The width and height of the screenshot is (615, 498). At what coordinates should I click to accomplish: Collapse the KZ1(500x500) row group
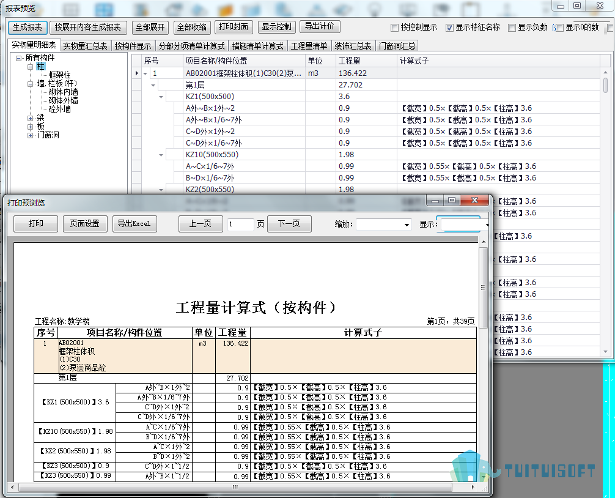(161, 97)
